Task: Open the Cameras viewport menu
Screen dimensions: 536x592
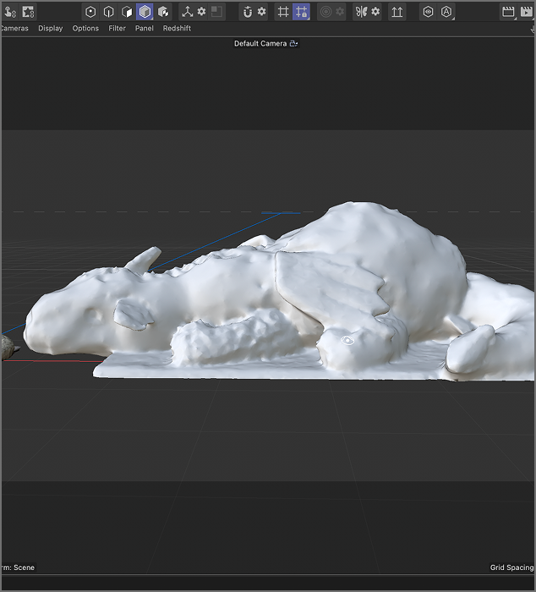Action: tap(14, 28)
